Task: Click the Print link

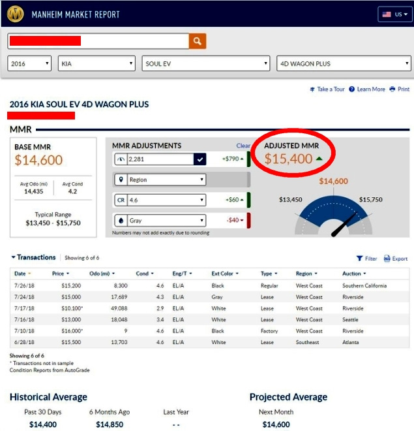Action: [404, 89]
